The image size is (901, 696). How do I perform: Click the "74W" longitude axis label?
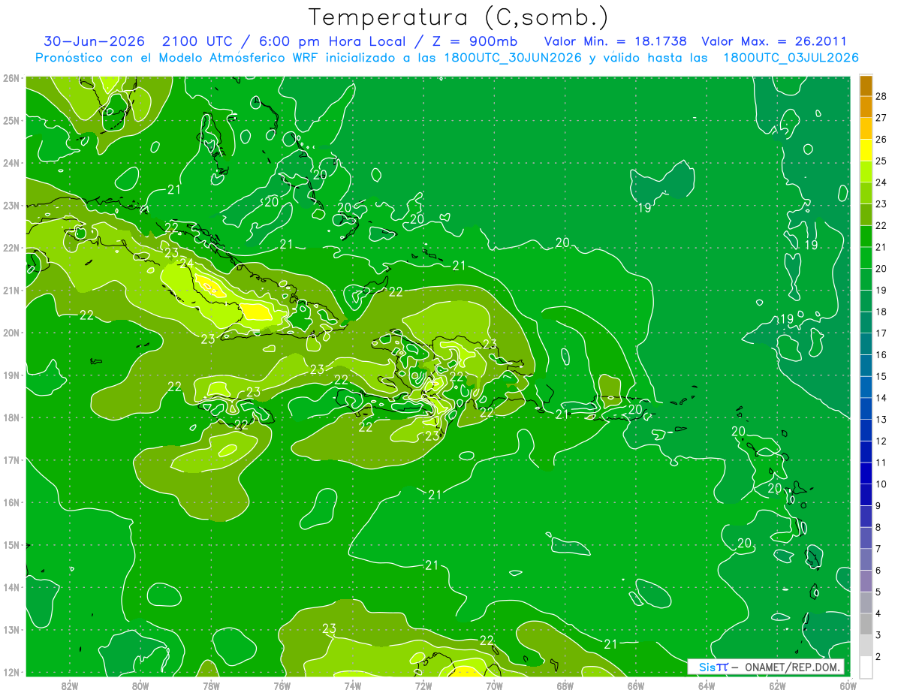353,686
